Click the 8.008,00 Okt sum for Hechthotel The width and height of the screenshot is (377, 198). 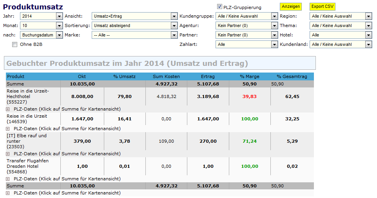pos(82,96)
